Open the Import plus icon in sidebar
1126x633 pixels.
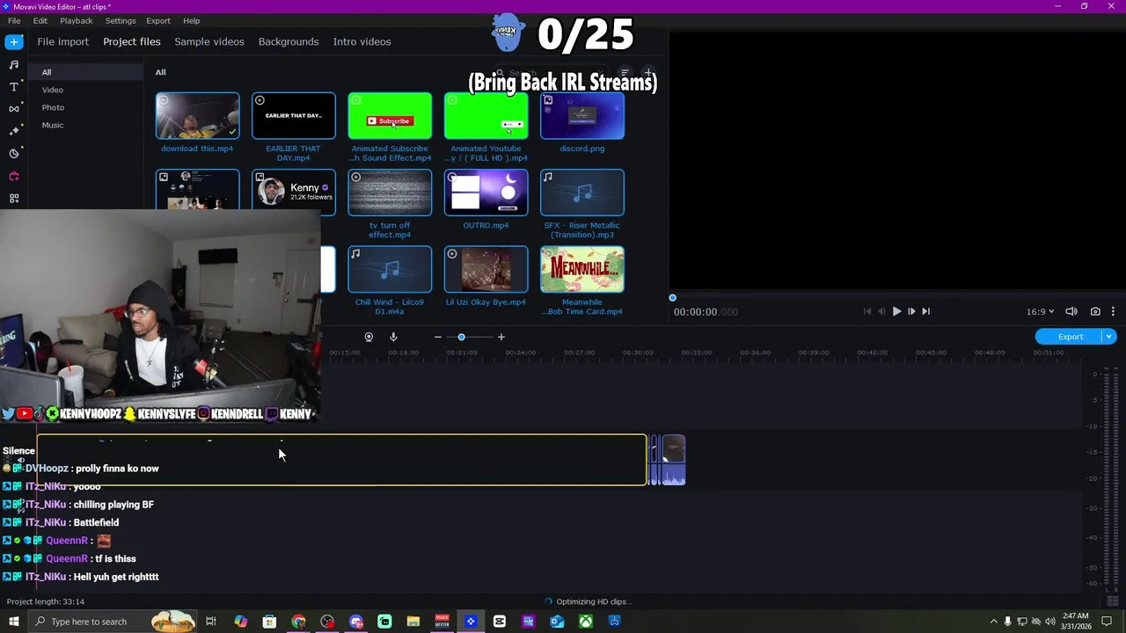(14, 41)
